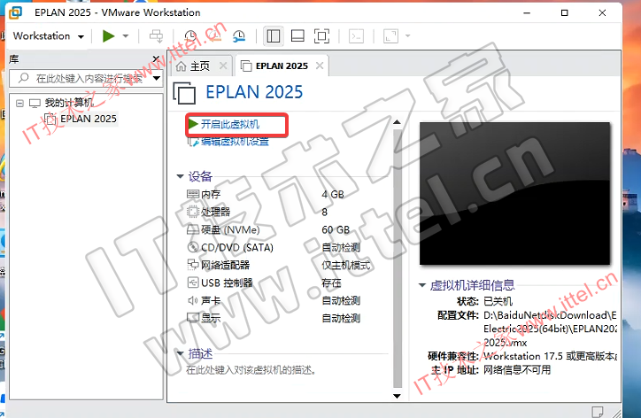Click the revert to snapshot icon

point(214,36)
